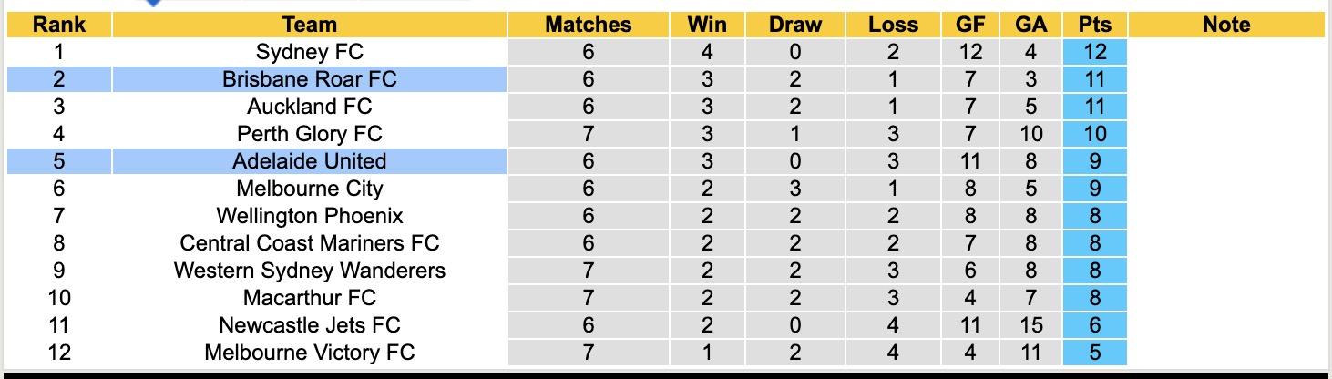Click the Team column header
Viewport: 1332px width, 379px height.
point(310,25)
